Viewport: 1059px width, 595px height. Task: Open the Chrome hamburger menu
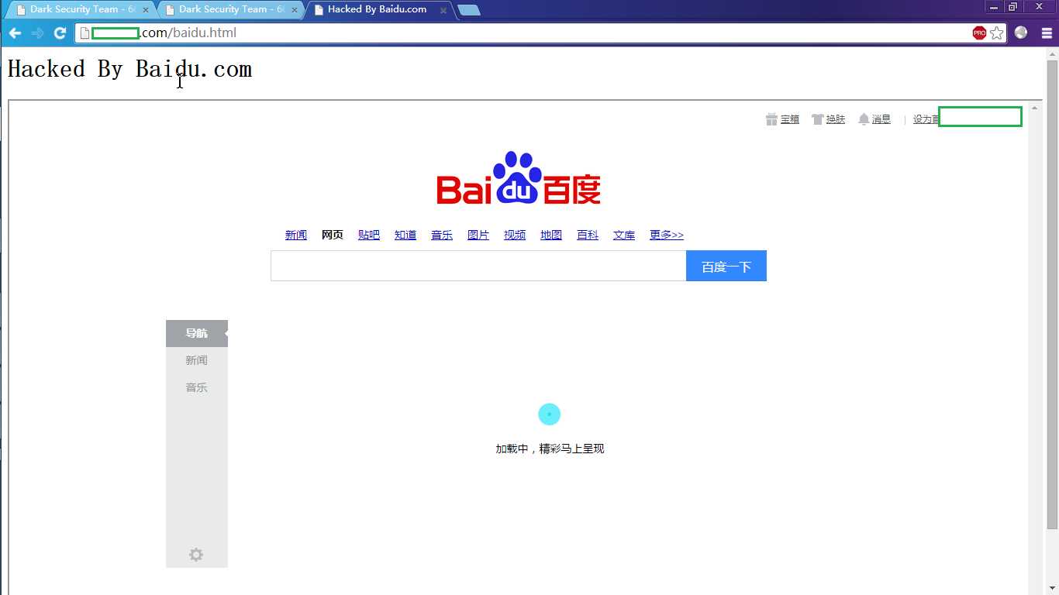click(1047, 33)
